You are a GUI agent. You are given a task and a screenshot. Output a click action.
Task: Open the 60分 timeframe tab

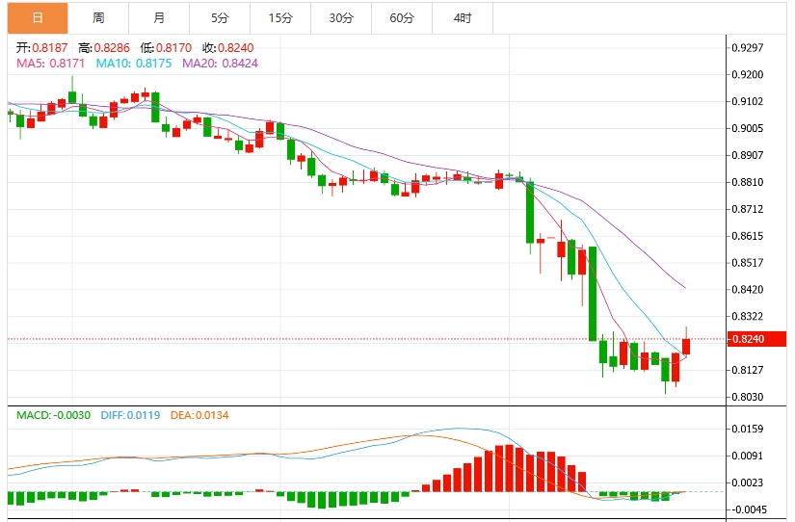coord(402,18)
